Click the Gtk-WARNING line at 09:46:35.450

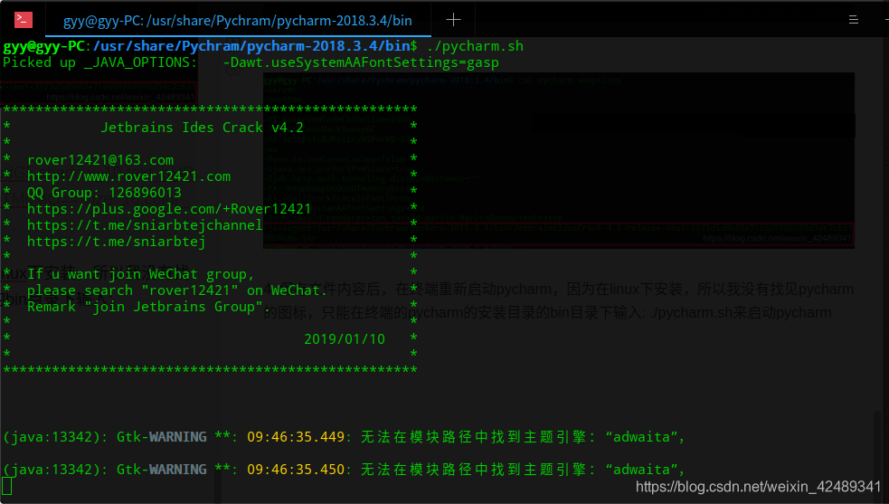click(x=345, y=470)
